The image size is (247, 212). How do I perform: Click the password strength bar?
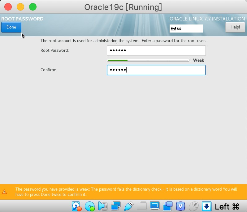click(148, 60)
